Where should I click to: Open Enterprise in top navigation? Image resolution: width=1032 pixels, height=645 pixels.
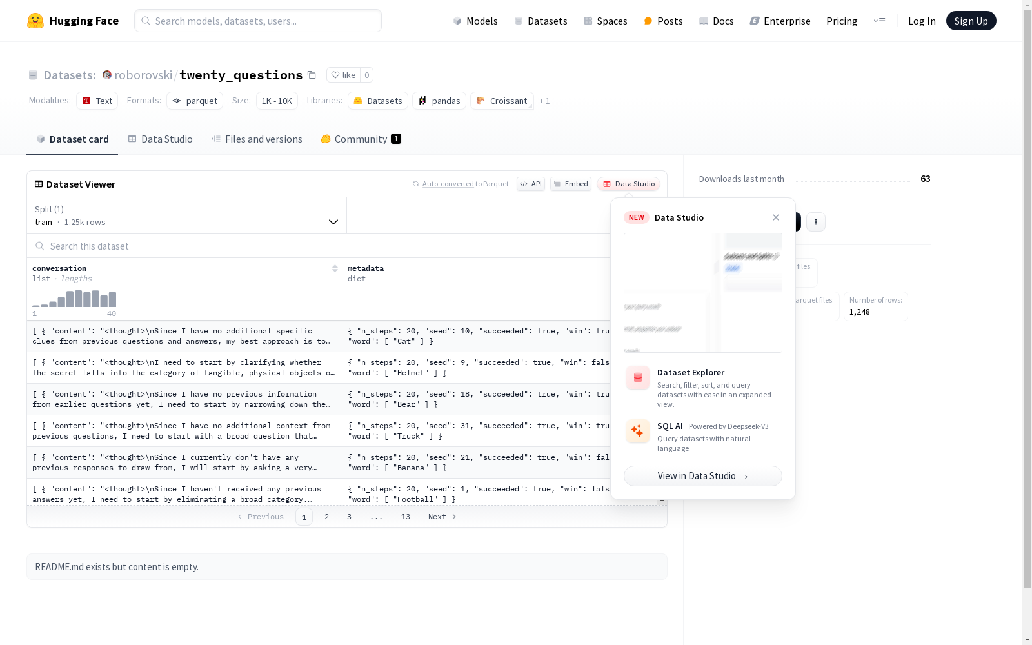(780, 21)
